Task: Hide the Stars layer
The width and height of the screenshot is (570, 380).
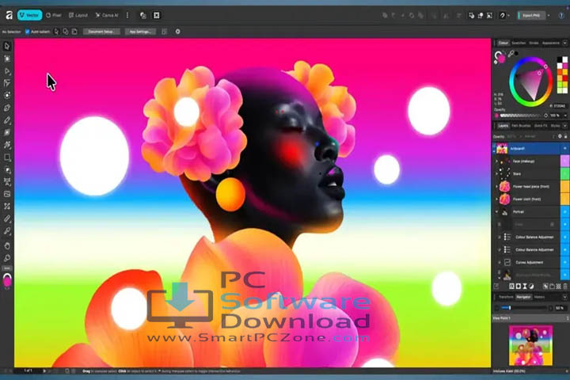Action: [x=565, y=174]
